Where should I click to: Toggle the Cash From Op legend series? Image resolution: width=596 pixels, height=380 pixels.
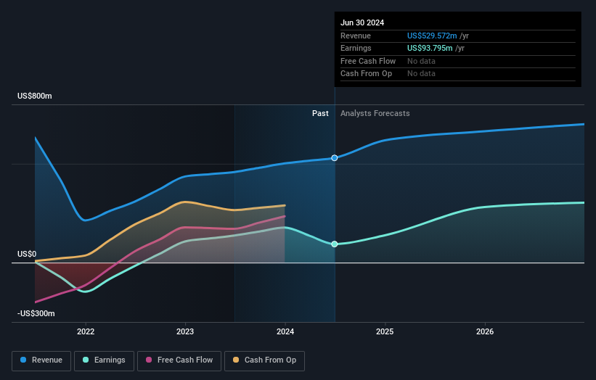click(264, 360)
